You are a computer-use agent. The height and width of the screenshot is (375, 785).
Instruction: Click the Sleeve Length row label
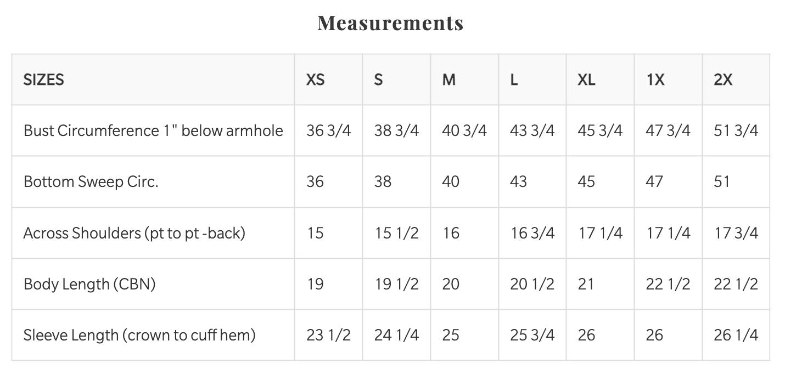tap(139, 335)
